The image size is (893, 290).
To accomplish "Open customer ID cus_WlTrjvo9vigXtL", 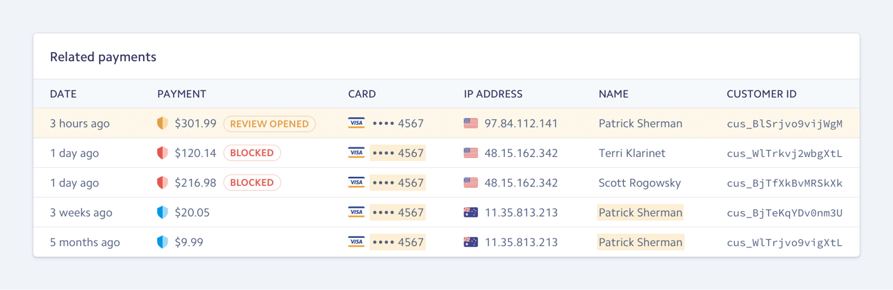I will [x=784, y=243].
